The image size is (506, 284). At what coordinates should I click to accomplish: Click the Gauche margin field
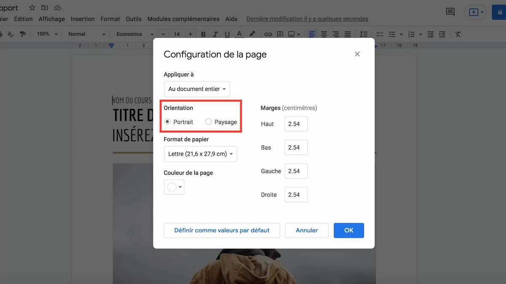point(296,171)
